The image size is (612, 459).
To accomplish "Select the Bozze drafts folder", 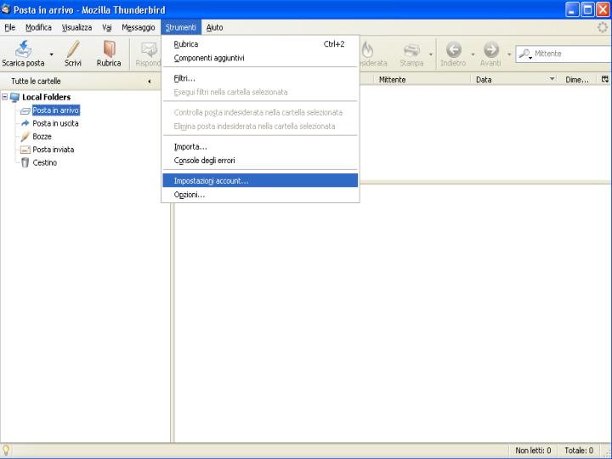I will point(42,137).
